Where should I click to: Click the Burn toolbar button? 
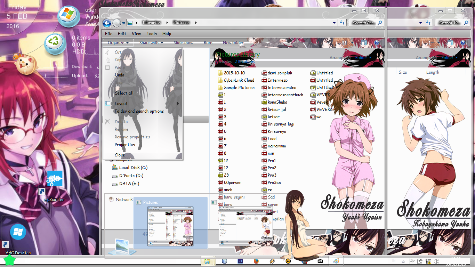208,43
